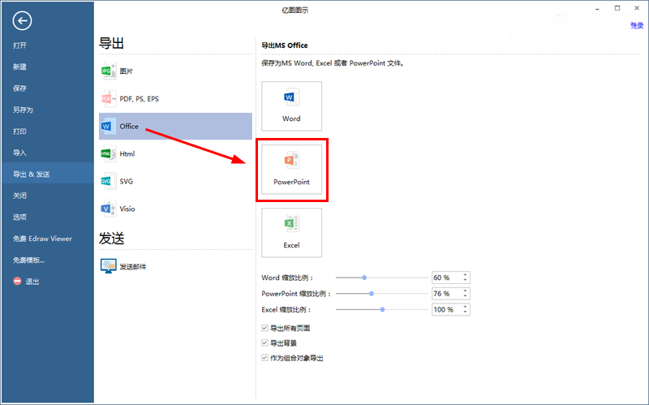Click the 图片 export label

[127, 71]
